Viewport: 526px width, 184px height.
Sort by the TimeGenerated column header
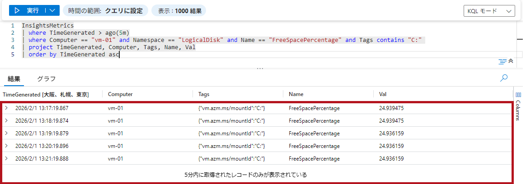[46, 94]
